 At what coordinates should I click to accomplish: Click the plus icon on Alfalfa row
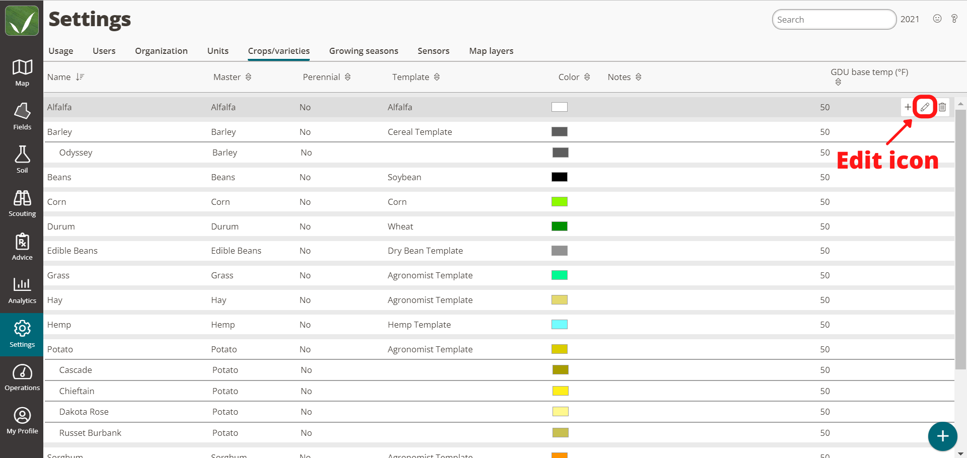tap(908, 107)
